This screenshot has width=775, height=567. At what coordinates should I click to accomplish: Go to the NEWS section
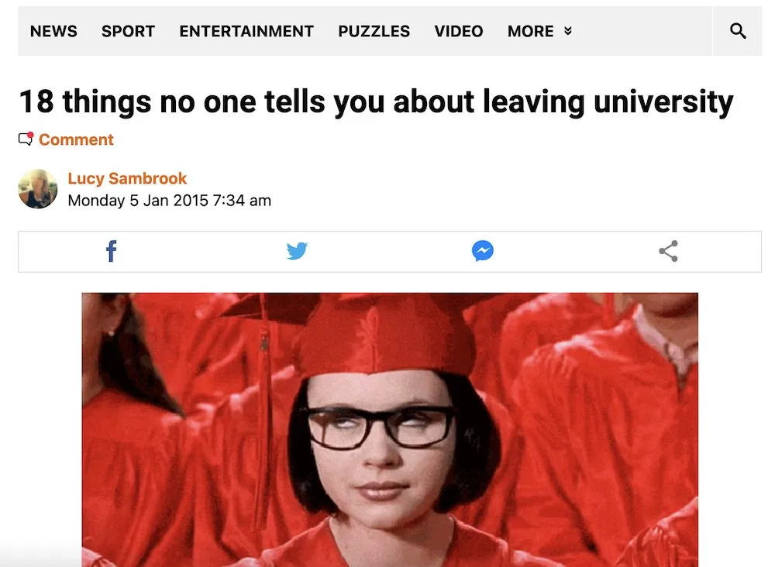pos(53,31)
